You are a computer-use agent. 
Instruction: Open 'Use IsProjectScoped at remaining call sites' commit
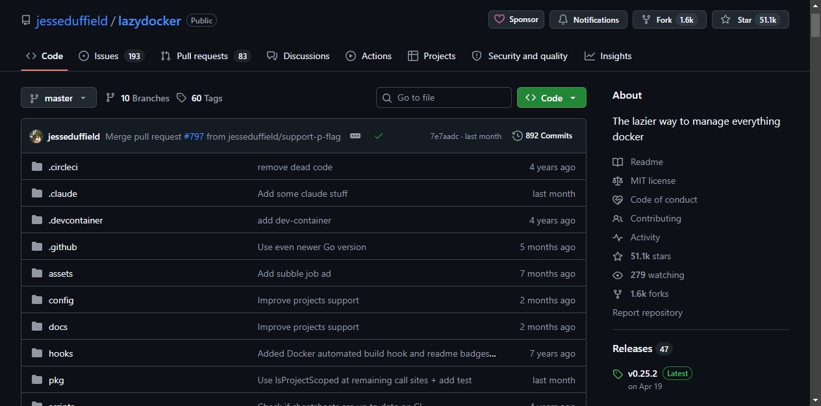(365, 380)
